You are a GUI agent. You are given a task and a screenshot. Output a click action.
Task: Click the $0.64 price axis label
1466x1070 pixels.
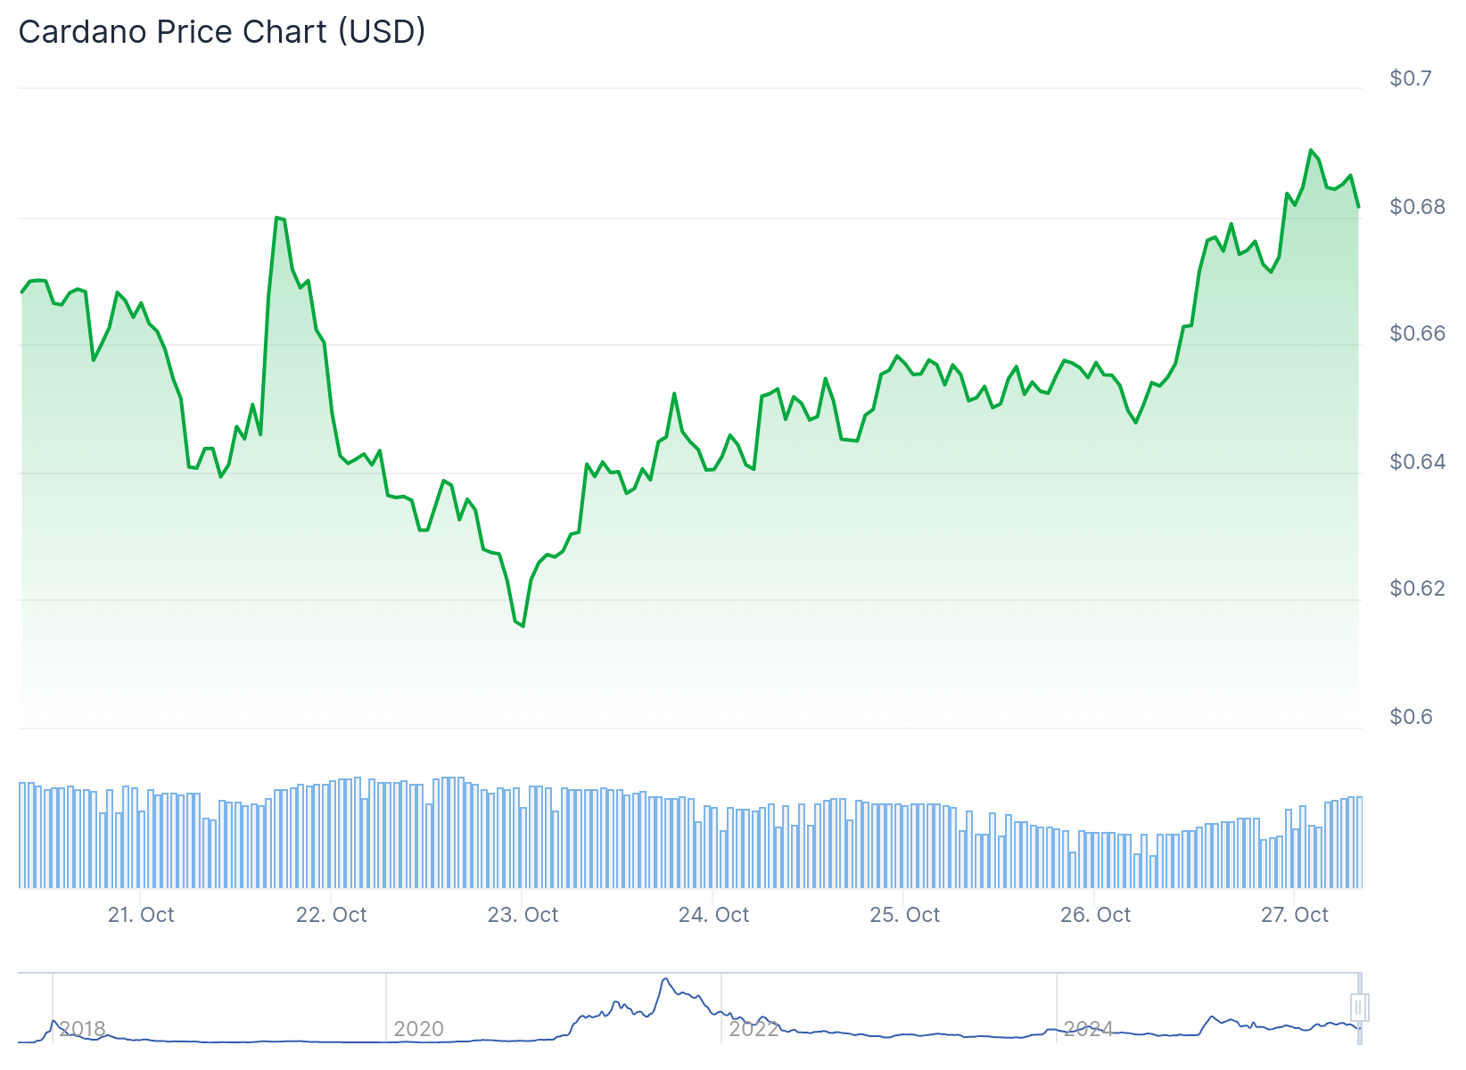[1417, 462]
